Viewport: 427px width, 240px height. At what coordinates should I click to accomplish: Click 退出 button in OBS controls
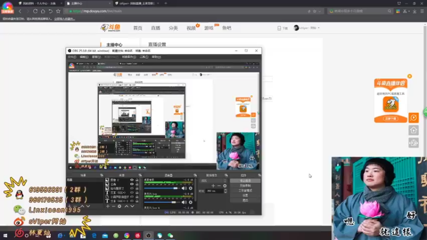tap(245, 201)
